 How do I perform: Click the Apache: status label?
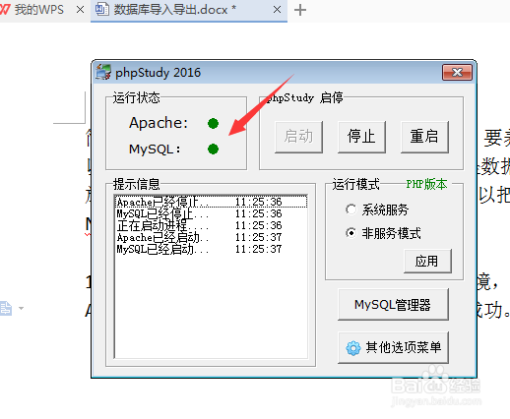(159, 123)
